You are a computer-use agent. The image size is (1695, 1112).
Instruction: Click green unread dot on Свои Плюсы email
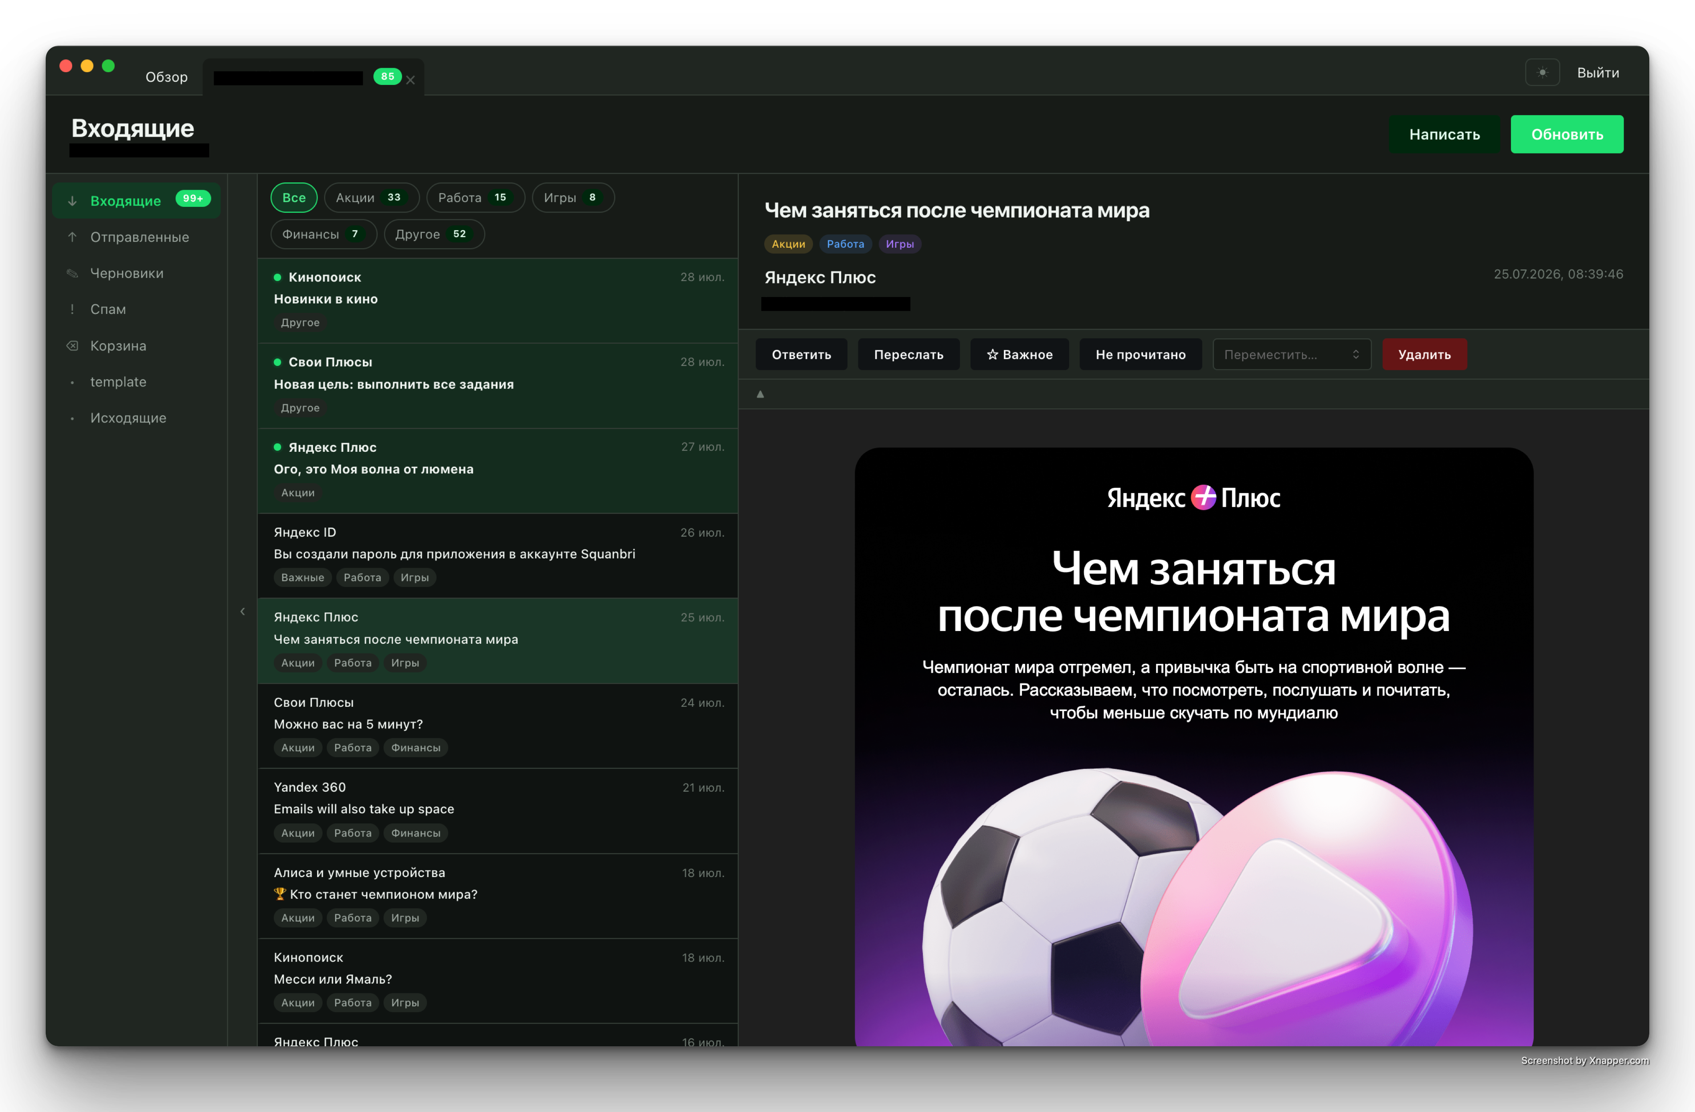pyautogui.click(x=278, y=362)
